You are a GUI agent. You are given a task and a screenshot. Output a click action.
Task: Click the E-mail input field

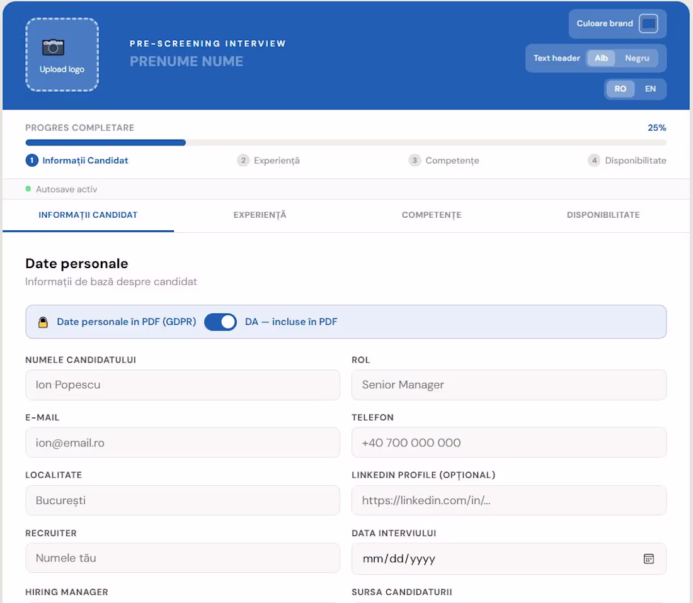tap(183, 442)
